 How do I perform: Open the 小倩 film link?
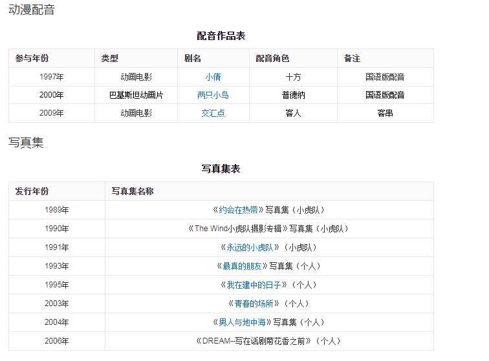pos(213,77)
